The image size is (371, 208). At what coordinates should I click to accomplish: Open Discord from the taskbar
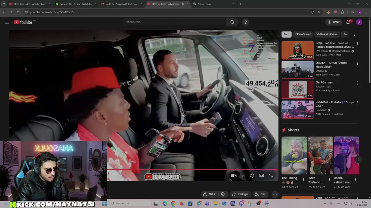click(x=241, y=203)
